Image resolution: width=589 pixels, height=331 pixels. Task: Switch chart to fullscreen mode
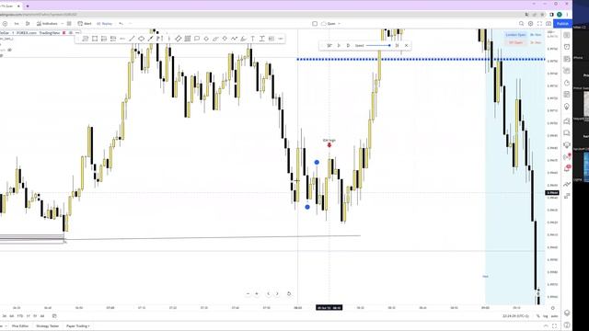click(x=539, y=24)
